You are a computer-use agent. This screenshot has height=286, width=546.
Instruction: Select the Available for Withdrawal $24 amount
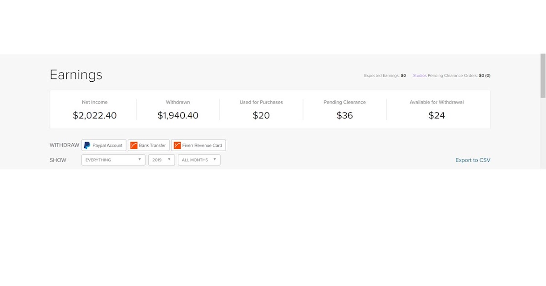tap(437, 115)
